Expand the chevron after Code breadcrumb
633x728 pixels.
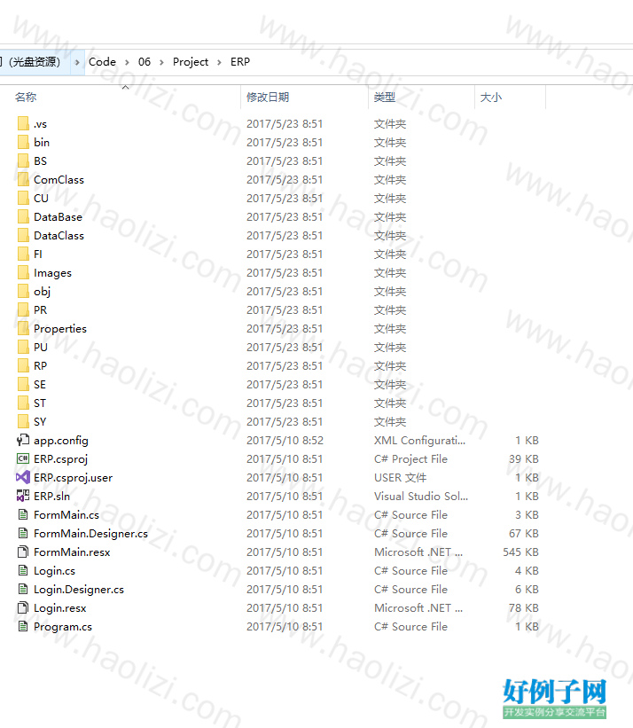[x=127, y=62]
